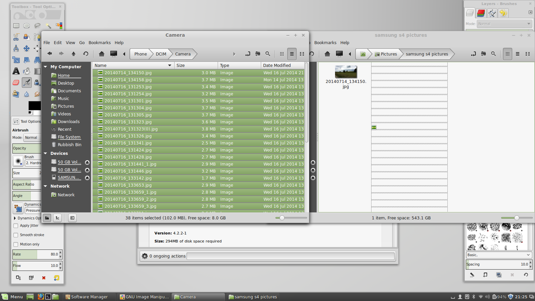Viewport: 535px width, 301px height.
Task: Navigate to DCIM in the path bar
Action: [x=161, y=54]
